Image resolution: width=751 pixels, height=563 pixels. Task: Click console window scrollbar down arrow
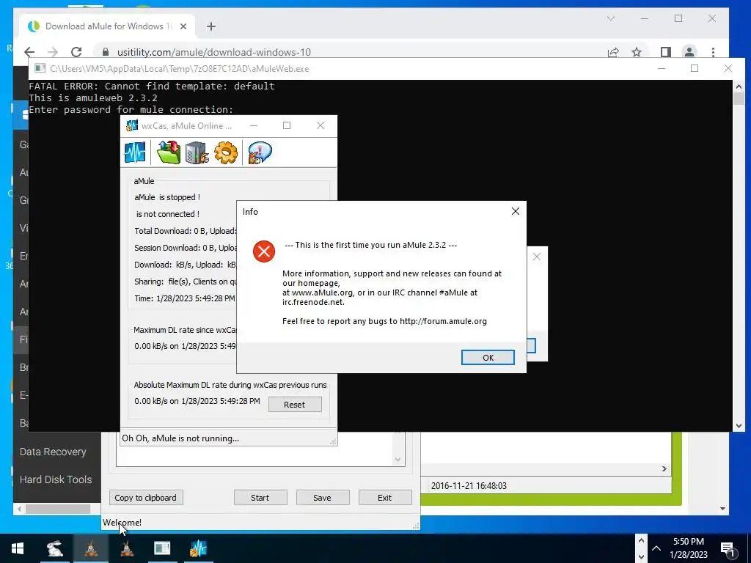tap(739, 425)
